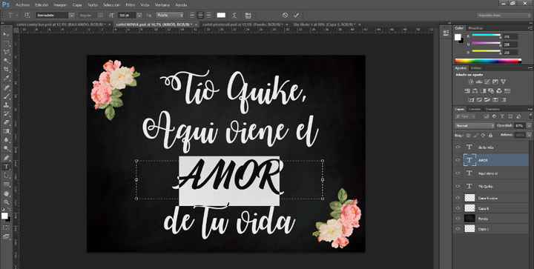This screenshot has width=534, height=269.
Task: Select the Clone Stamp tool
Action: (6, 105)
